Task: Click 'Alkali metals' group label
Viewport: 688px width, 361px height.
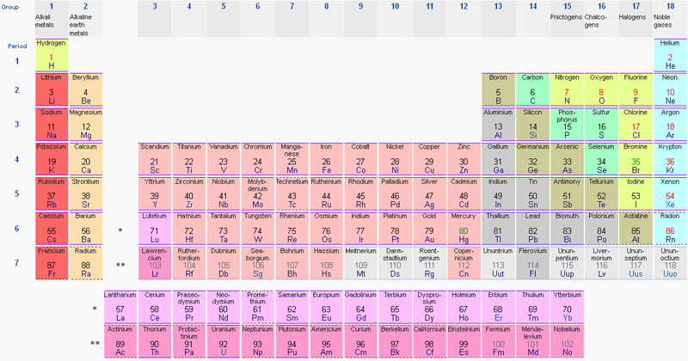Action: tap(45, 21)
